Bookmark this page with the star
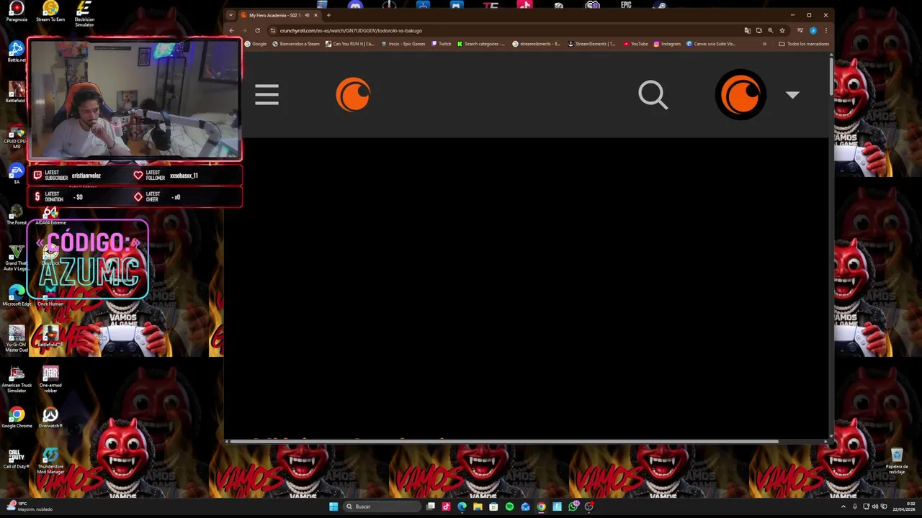Viewport: 922px width, 518px height. click(782, 30)
